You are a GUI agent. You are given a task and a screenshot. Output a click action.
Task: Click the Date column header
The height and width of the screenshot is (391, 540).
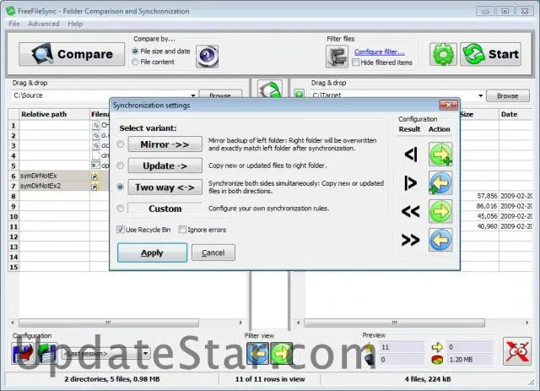click(x=516, y=114)
